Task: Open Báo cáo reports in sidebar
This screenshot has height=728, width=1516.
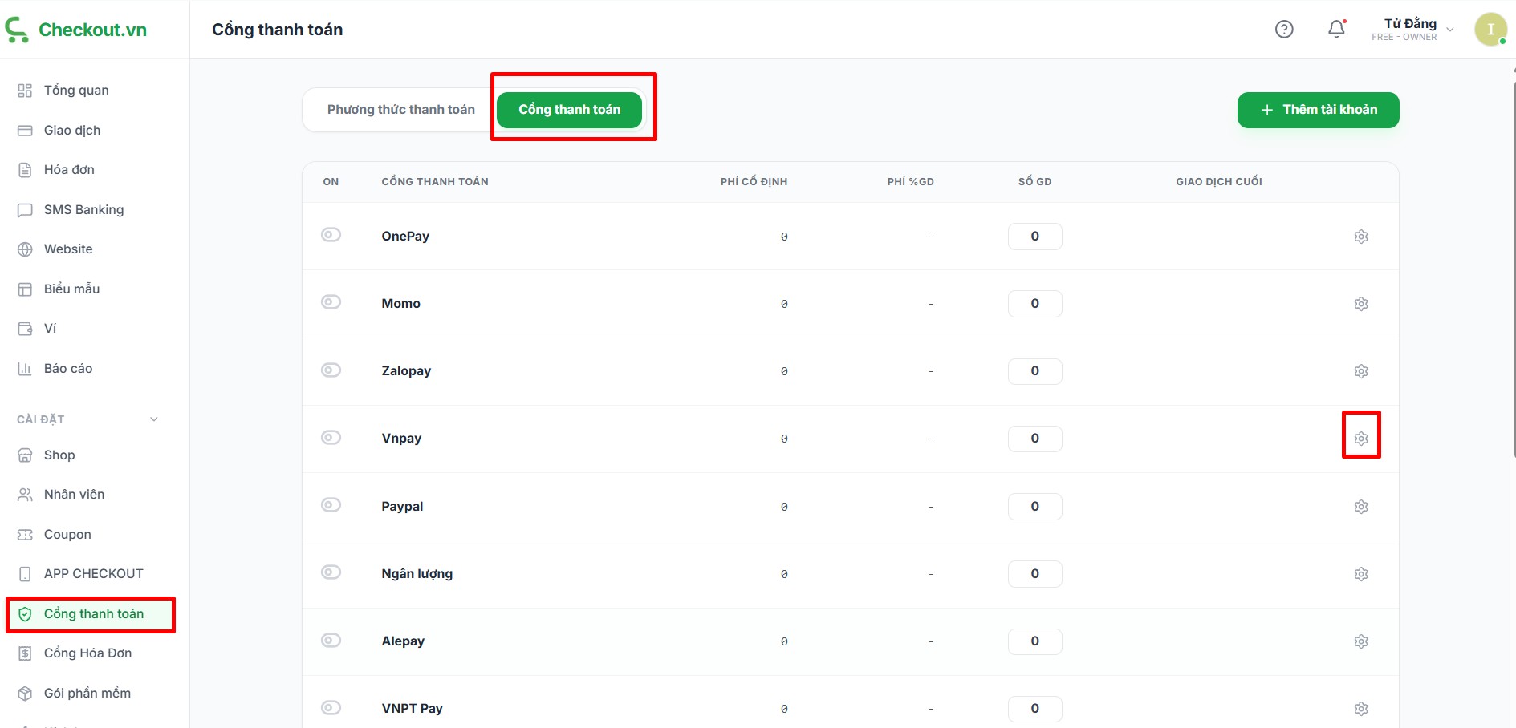Action: 68,369
